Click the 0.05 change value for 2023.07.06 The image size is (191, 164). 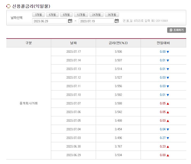(163, 112)
